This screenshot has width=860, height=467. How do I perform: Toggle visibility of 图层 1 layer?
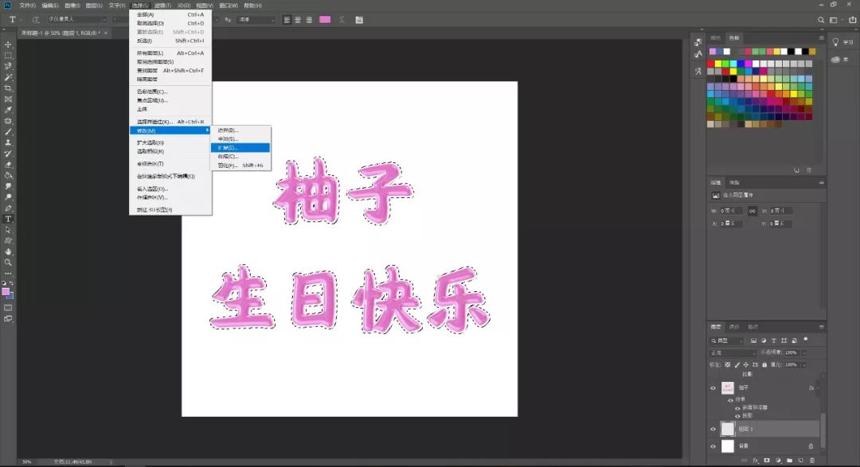[x=713, y=429]
